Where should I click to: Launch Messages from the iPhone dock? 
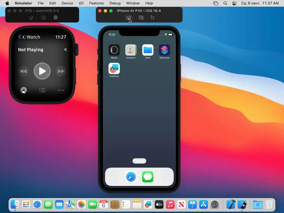click(x=148, y=177)
